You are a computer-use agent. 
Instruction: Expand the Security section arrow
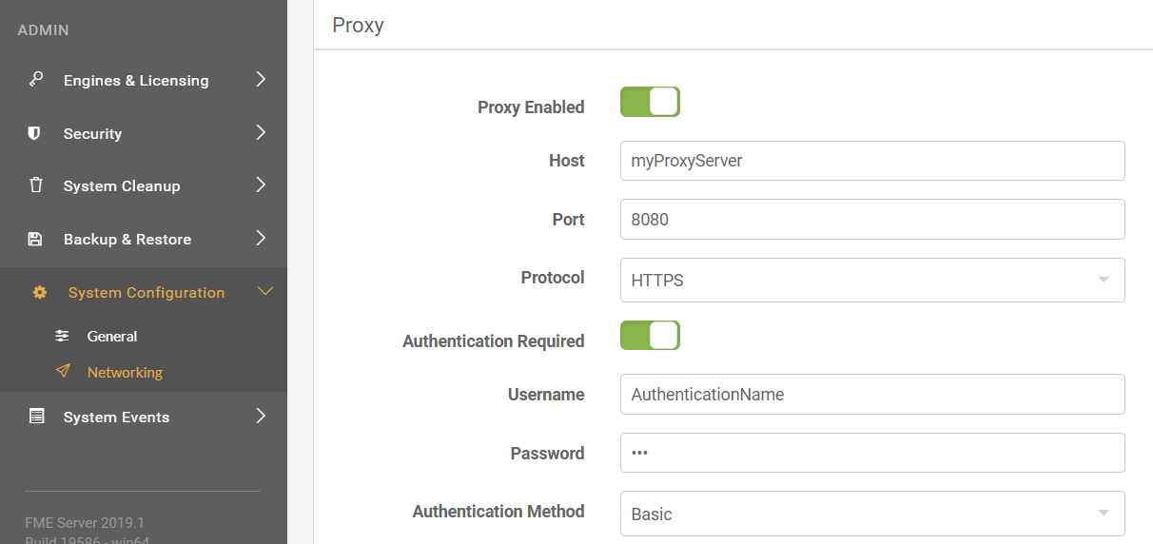point(261,132)
